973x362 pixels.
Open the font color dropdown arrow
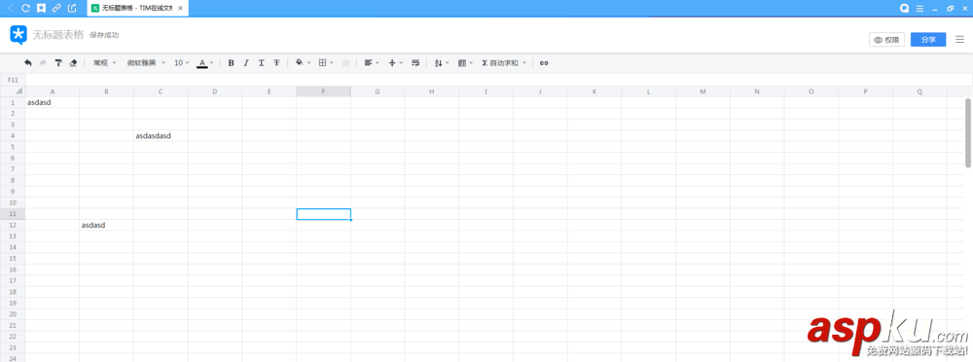(211, 62)
